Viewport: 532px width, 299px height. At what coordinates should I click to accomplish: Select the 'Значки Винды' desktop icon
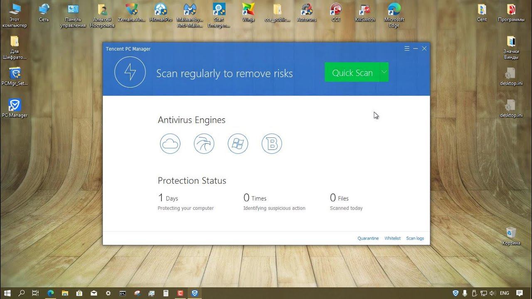pos(511,47)
